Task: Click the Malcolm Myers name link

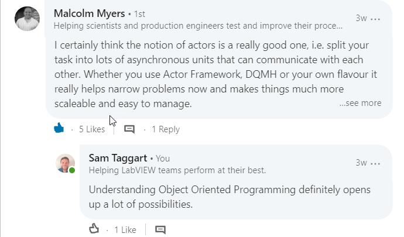Action: (x=90, y=13)
